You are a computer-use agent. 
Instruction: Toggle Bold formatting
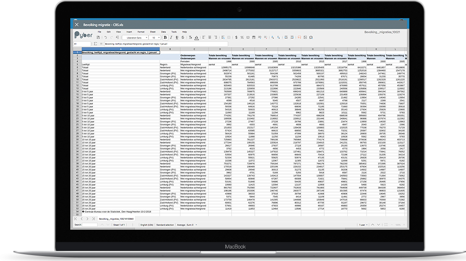click(165, 38)
